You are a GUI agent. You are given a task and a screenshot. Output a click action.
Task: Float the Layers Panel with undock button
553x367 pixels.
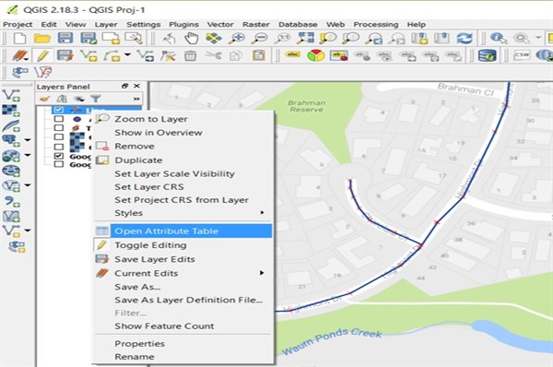pos(124,86)
